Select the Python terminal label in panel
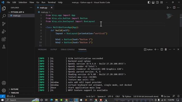Image resolution: width=182 pixels, height=102 pixels. tap(148, 50)
